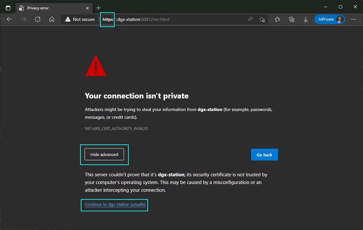Open the Favorites list
Image resolution: width=363 pixels, height=230 pixels.
point(277,19)
